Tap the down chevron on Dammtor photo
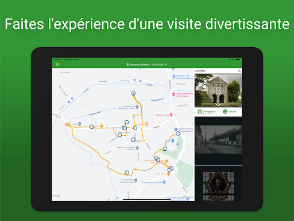The width and height of the screenshot is (294, 221). tap(218, 105)
